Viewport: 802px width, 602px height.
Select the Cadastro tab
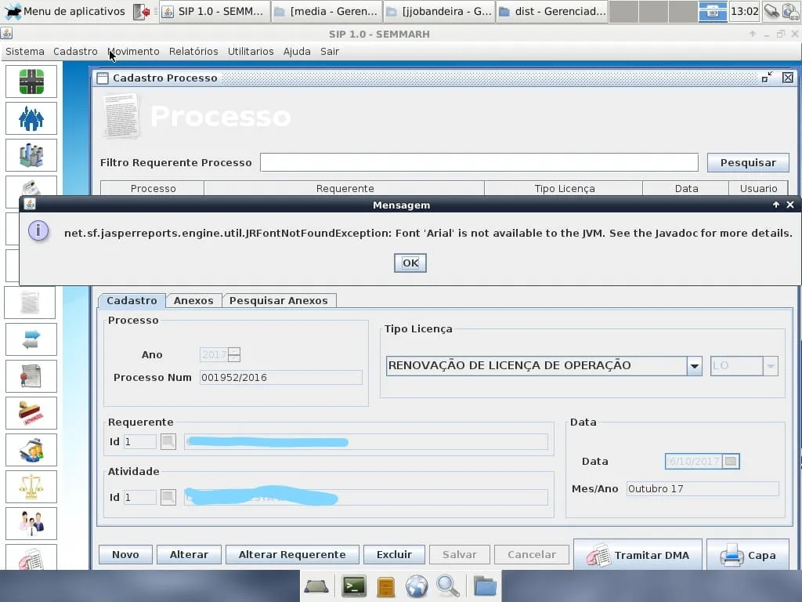tap(132, 300)
